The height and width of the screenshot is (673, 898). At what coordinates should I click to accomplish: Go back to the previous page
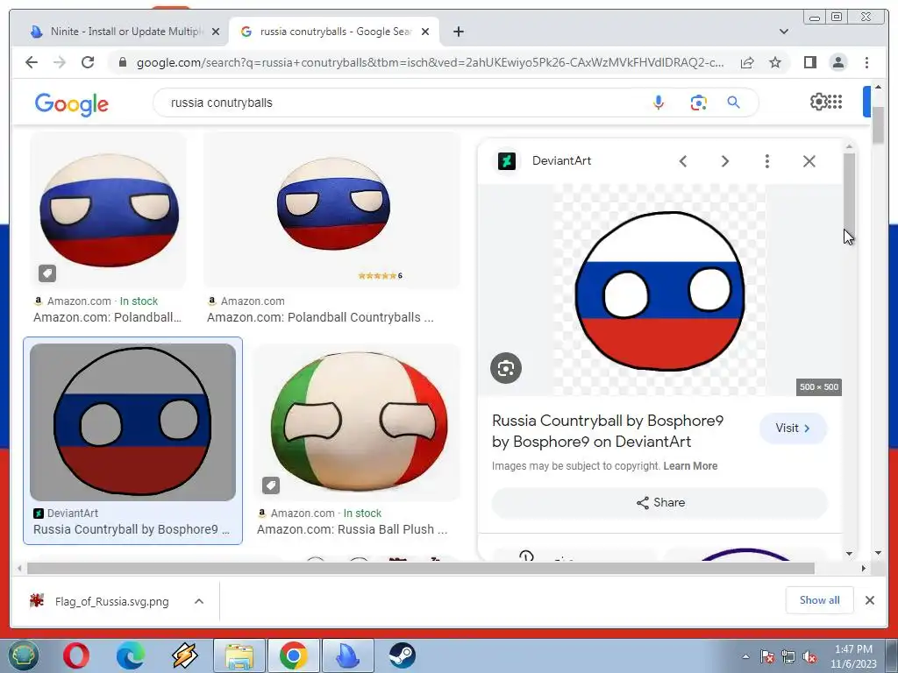32,62
